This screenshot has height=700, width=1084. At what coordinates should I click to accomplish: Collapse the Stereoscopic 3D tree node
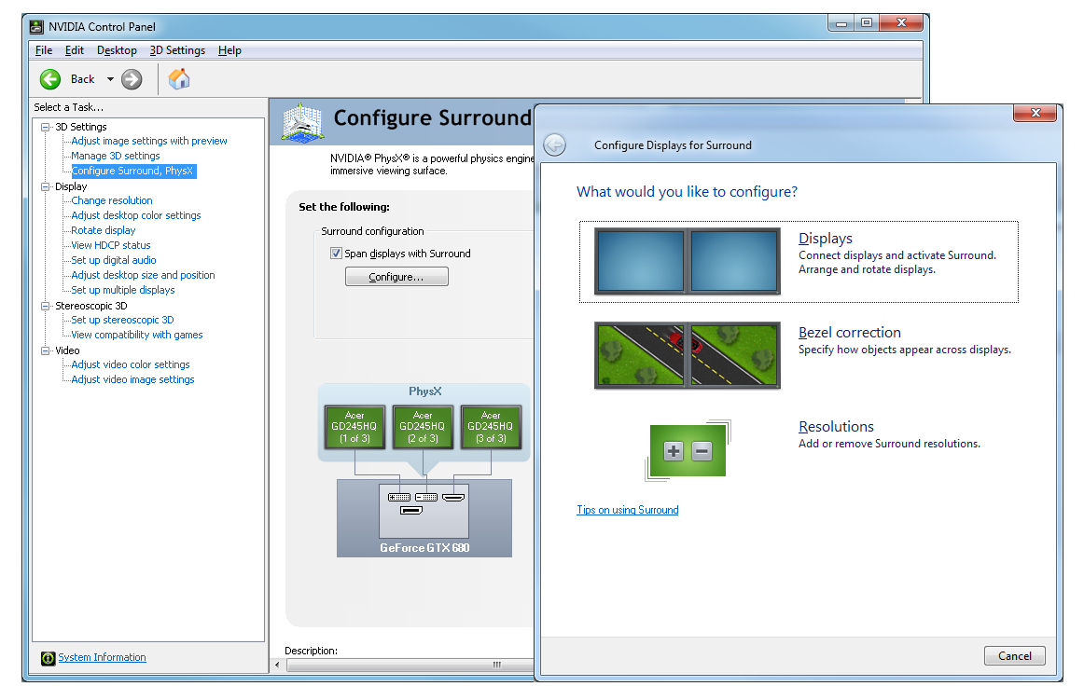tap(46, 306)
